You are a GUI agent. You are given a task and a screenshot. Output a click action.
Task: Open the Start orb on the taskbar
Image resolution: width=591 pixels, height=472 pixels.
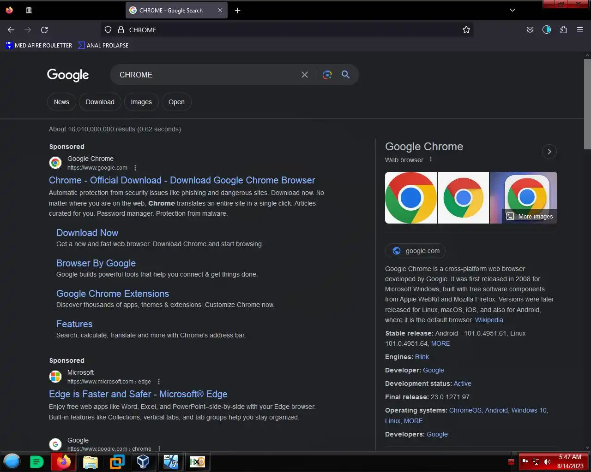coord(12,461)
